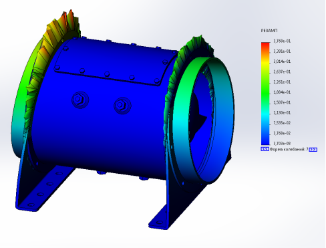
Task: Click the red top of the color scale
Action: [265, 44]
